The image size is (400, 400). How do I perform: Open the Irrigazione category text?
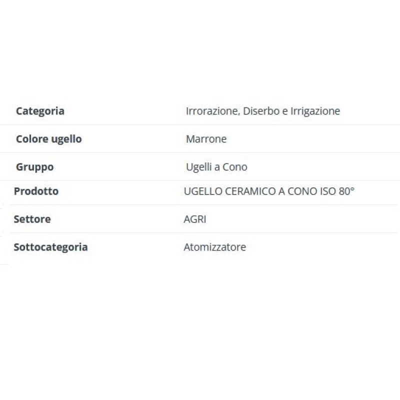click(315, 111)
